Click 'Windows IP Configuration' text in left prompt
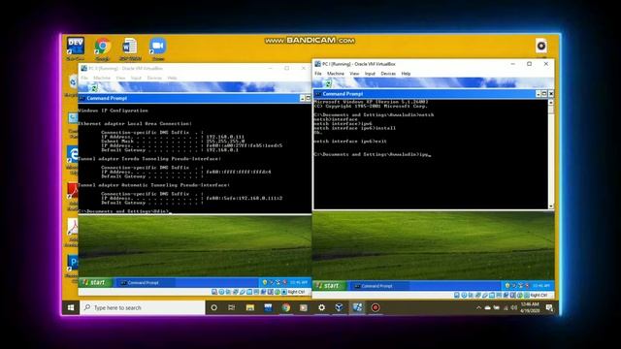The image size is (621, 349). point(114,111)
